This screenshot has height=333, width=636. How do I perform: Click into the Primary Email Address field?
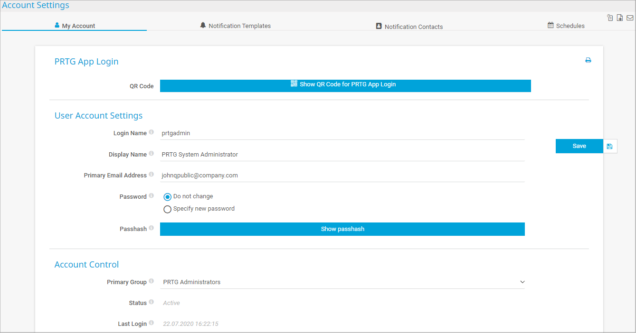point(342,175)
